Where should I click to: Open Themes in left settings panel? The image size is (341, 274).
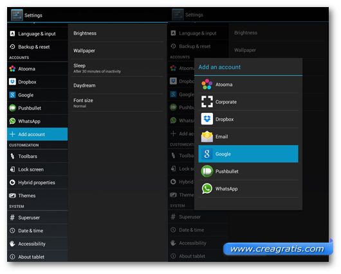pos(37,196)
